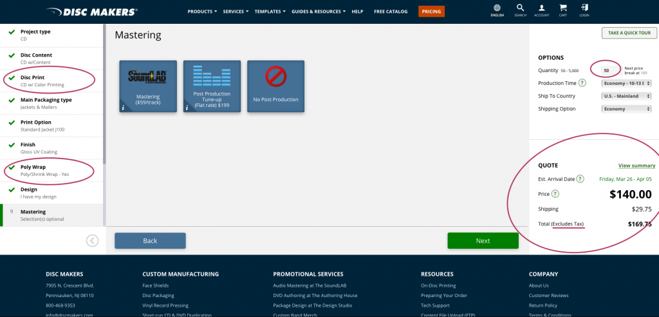Screen dimensions: 659x317
Task: Select the SoundLAB Mastering option tile
Action: [147, 86]
